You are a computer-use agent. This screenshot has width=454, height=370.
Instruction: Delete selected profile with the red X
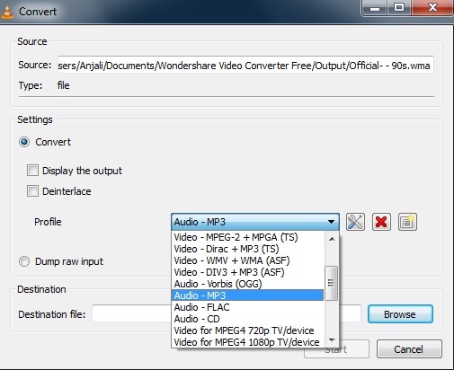click(x=381, y=222)
